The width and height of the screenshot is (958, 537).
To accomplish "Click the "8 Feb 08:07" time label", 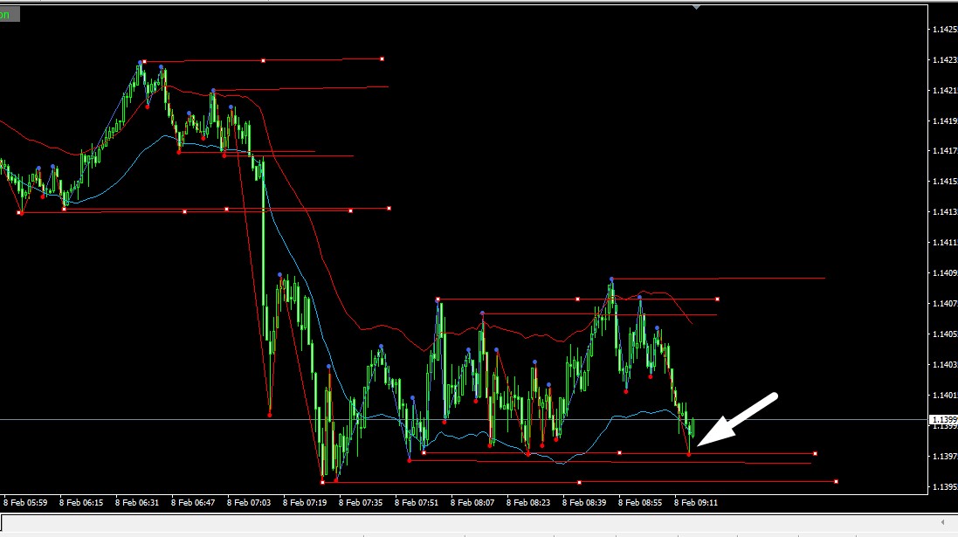I will (472, 503).
